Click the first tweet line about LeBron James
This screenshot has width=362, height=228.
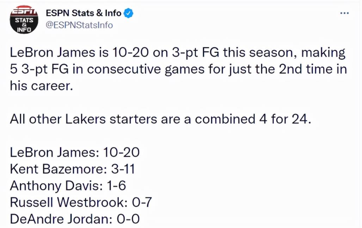tap(178, 53)
